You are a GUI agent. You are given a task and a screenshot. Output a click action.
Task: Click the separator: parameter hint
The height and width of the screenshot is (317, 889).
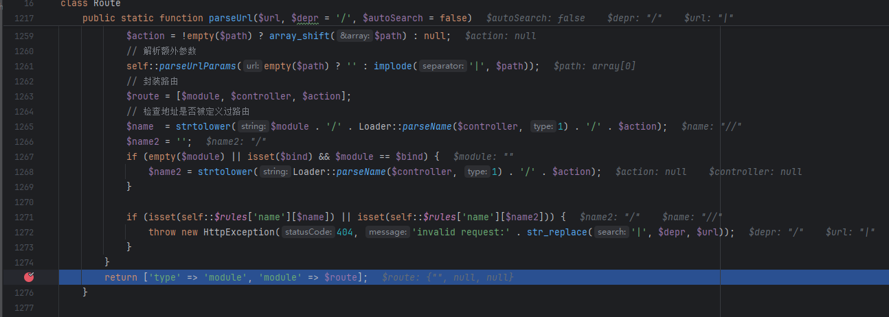[443, 66]
